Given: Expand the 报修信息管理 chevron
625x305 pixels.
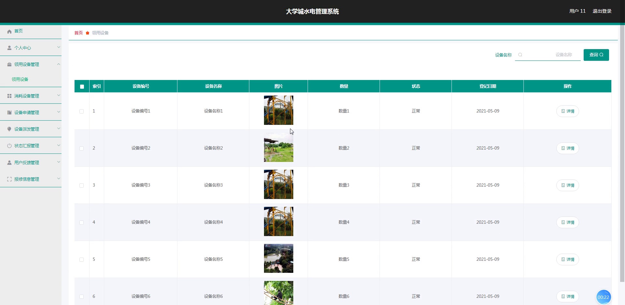Looking at the screenshot, I should [x=59, y=179].
